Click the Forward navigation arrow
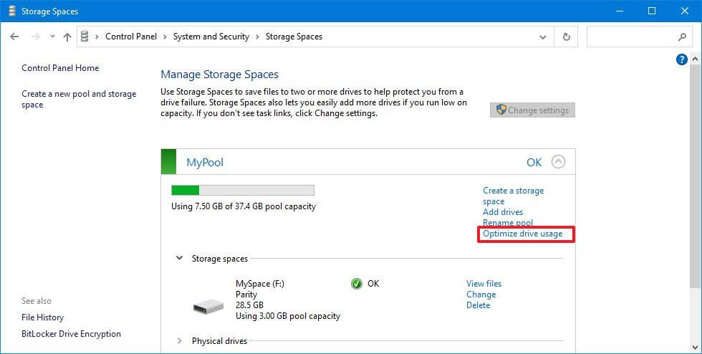 35,37
